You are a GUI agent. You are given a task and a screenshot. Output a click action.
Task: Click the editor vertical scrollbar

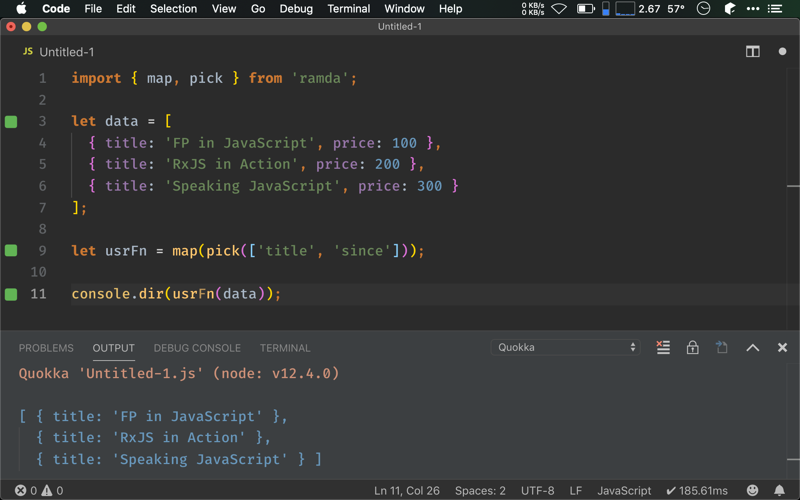pos(793,199)
